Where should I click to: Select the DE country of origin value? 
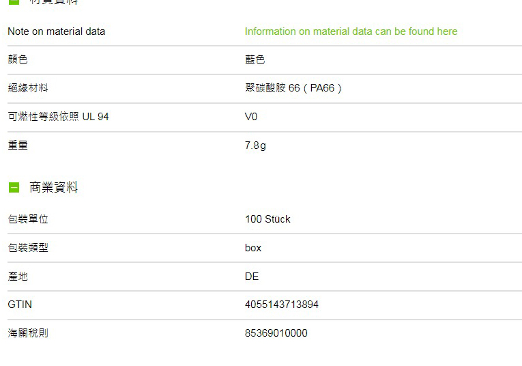tap(252, 277)
